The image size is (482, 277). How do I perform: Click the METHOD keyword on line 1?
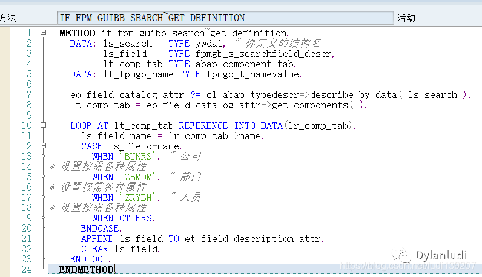click(x=78, y=33)
